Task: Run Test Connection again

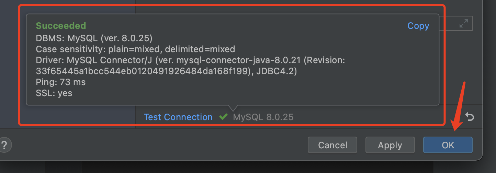Action: [x=178, y=117]
